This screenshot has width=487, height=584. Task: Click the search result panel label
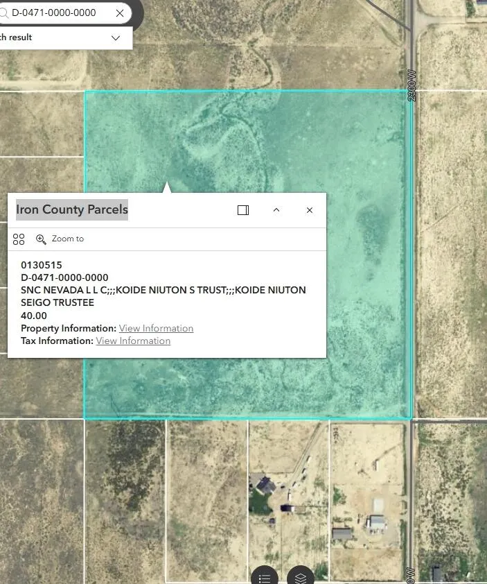click(17, 37)
